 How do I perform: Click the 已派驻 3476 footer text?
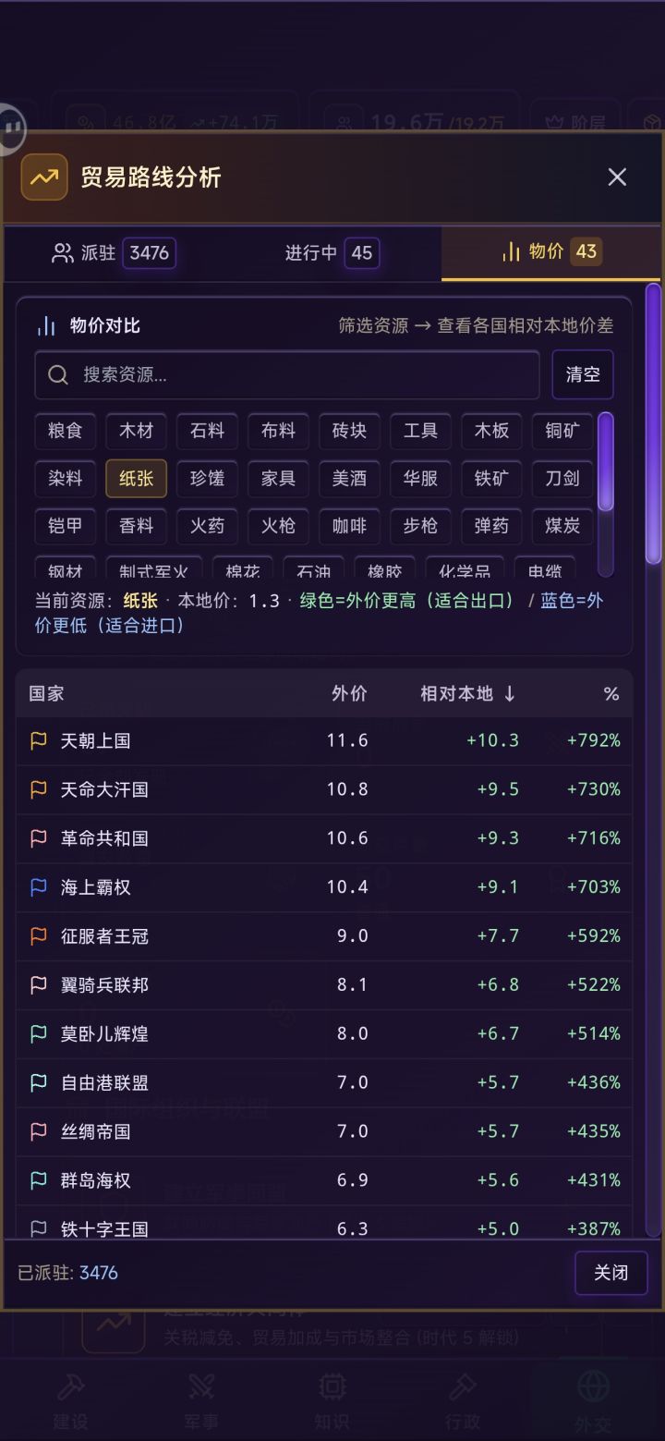tap(68, 1273)
